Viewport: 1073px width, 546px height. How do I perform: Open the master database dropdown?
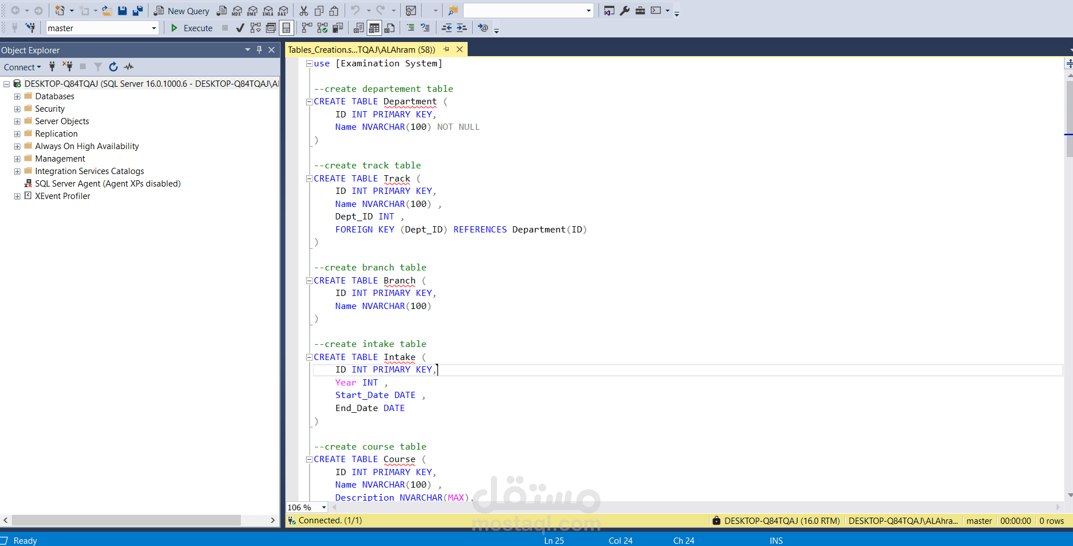click(154, 28)
